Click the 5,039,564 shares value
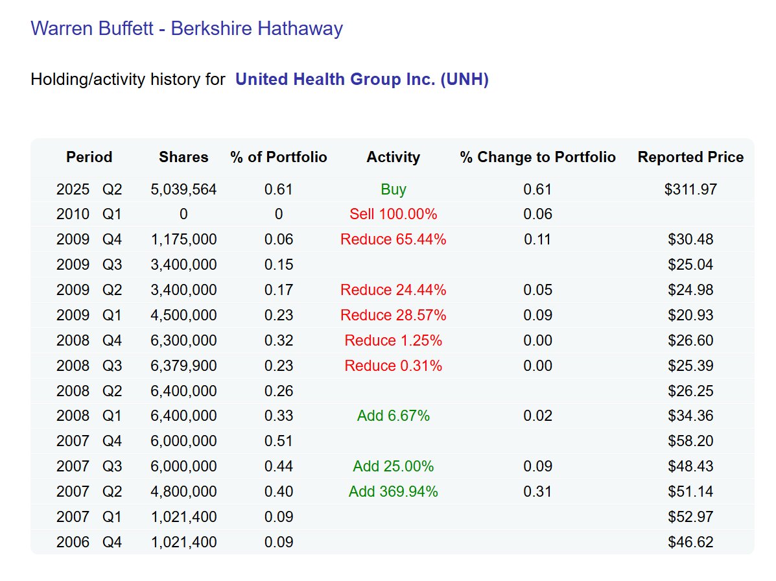776x581 pixels. (x=183, y=189)
